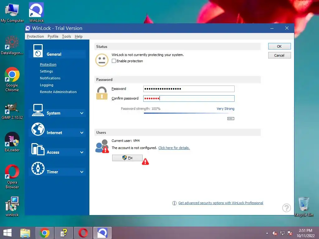Click the network tray icon
Screen dimensions: 319x239
(282, 233)
